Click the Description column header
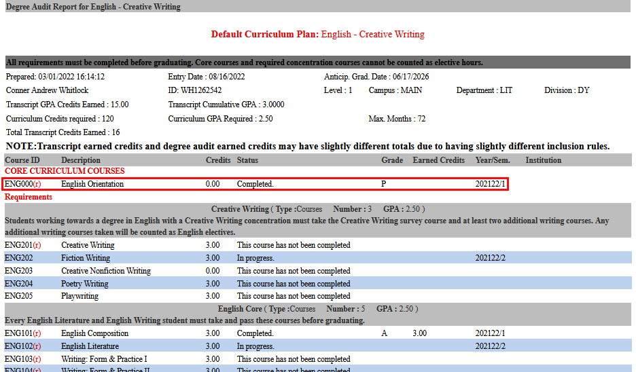Image resolution: width=636 pixels, height=372 pixels. tap(81, 160)
